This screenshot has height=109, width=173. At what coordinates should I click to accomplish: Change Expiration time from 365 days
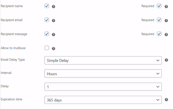point(103,100)
